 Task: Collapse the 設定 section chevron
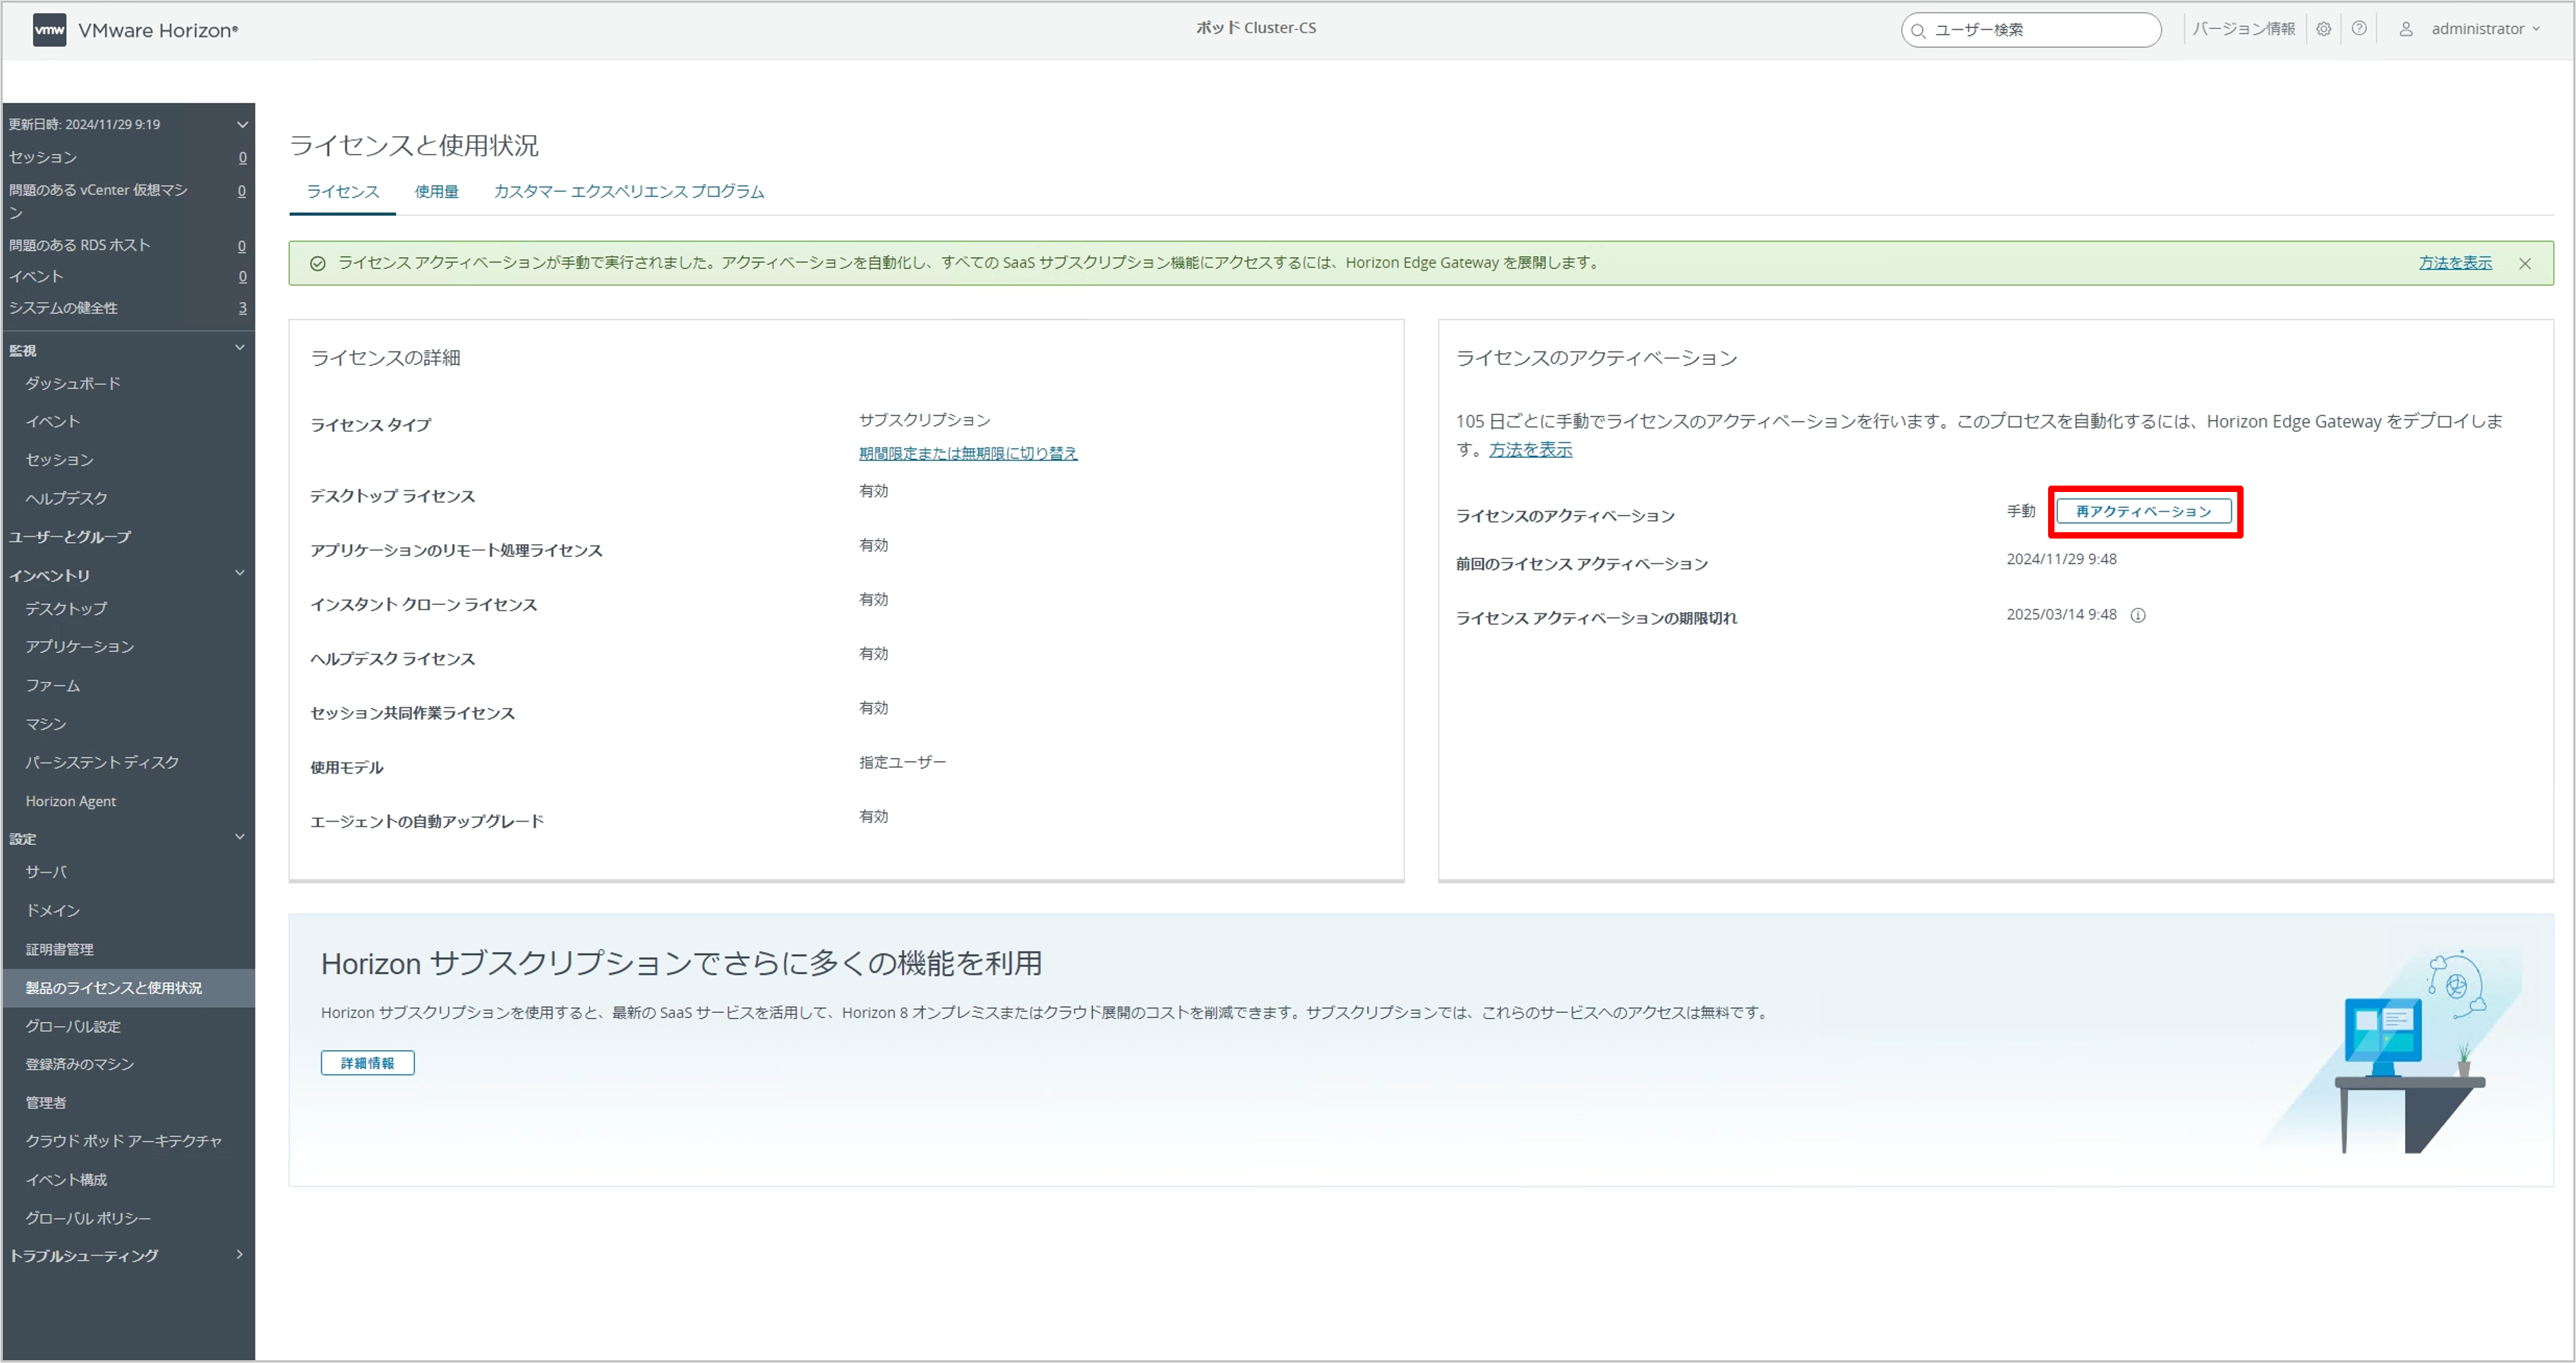click(x=240, y=837)
